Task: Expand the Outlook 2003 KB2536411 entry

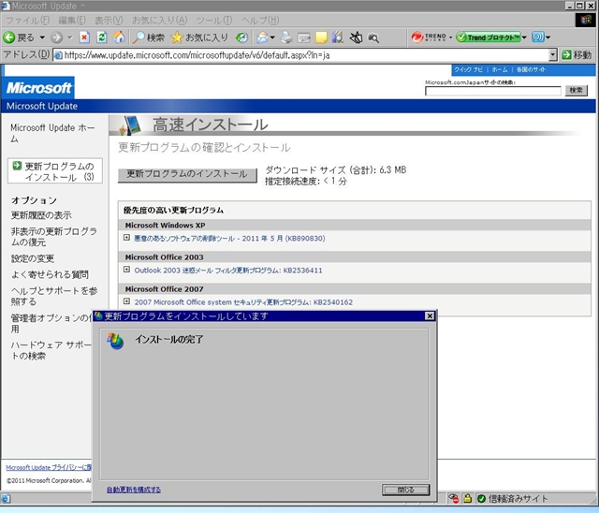Action: pyautogui.click(x=126, y=270)
